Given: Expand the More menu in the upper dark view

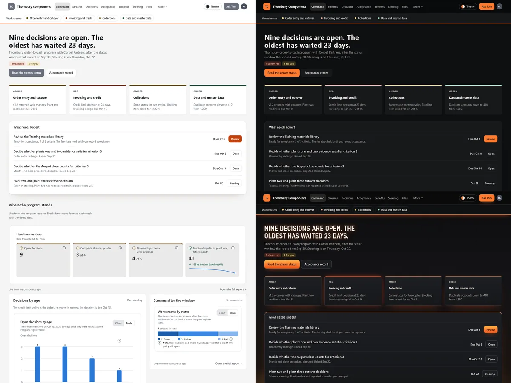Looking at the screenshot, I should click(418, 7).
